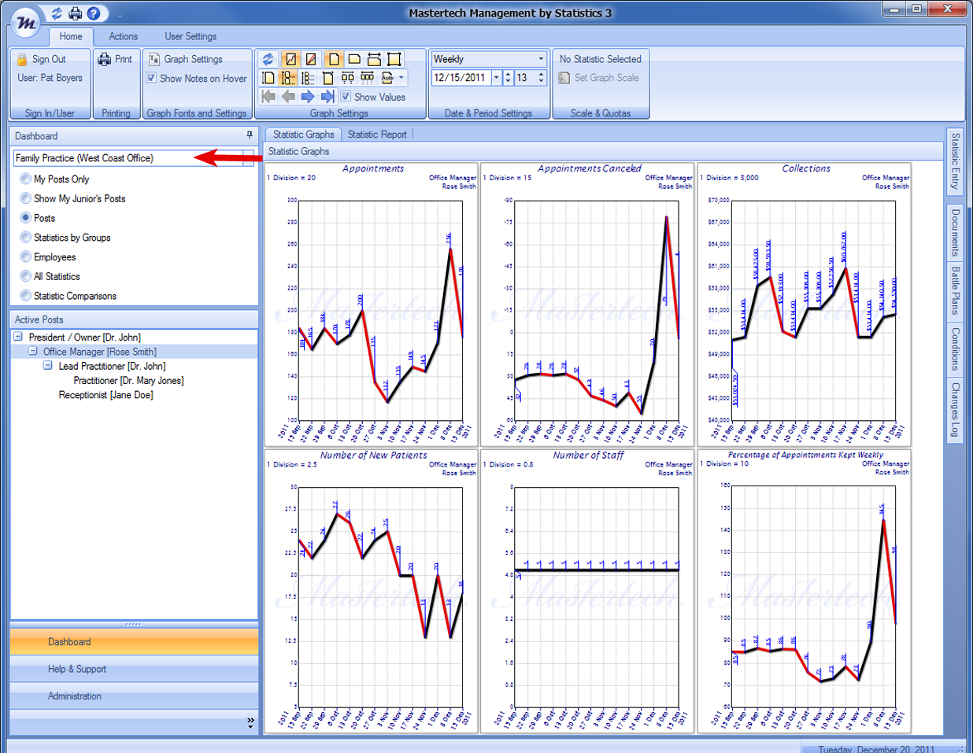This screenshot has width=973, height=753.
Task: Switch to the User Settings ribbon tab
Action: tap(191, 36)
